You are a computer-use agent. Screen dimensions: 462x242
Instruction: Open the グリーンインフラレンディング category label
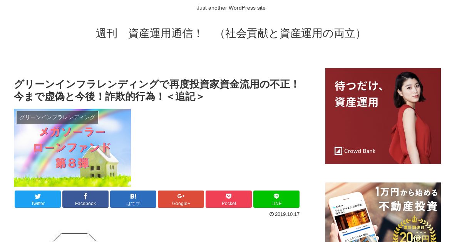point(57,117)
